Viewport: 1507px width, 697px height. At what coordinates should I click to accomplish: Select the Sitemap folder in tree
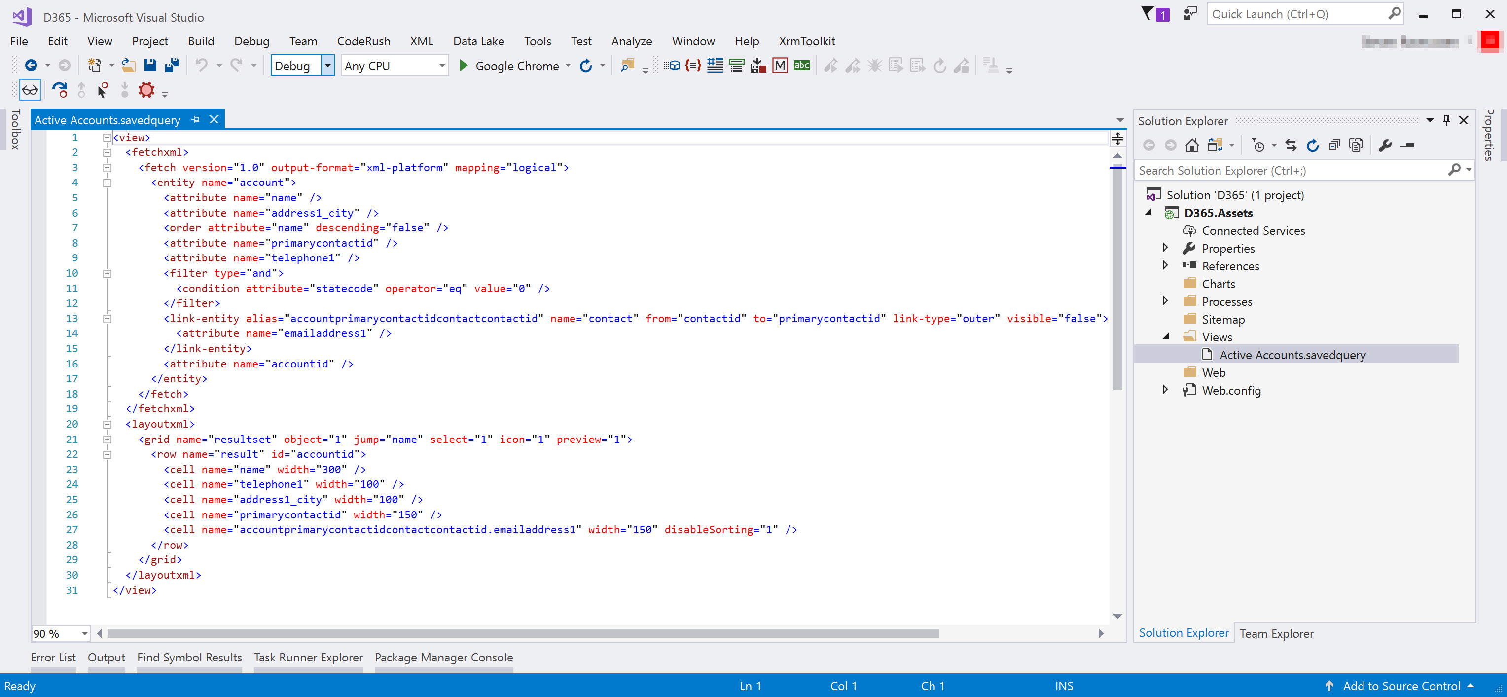(1222, 319)
